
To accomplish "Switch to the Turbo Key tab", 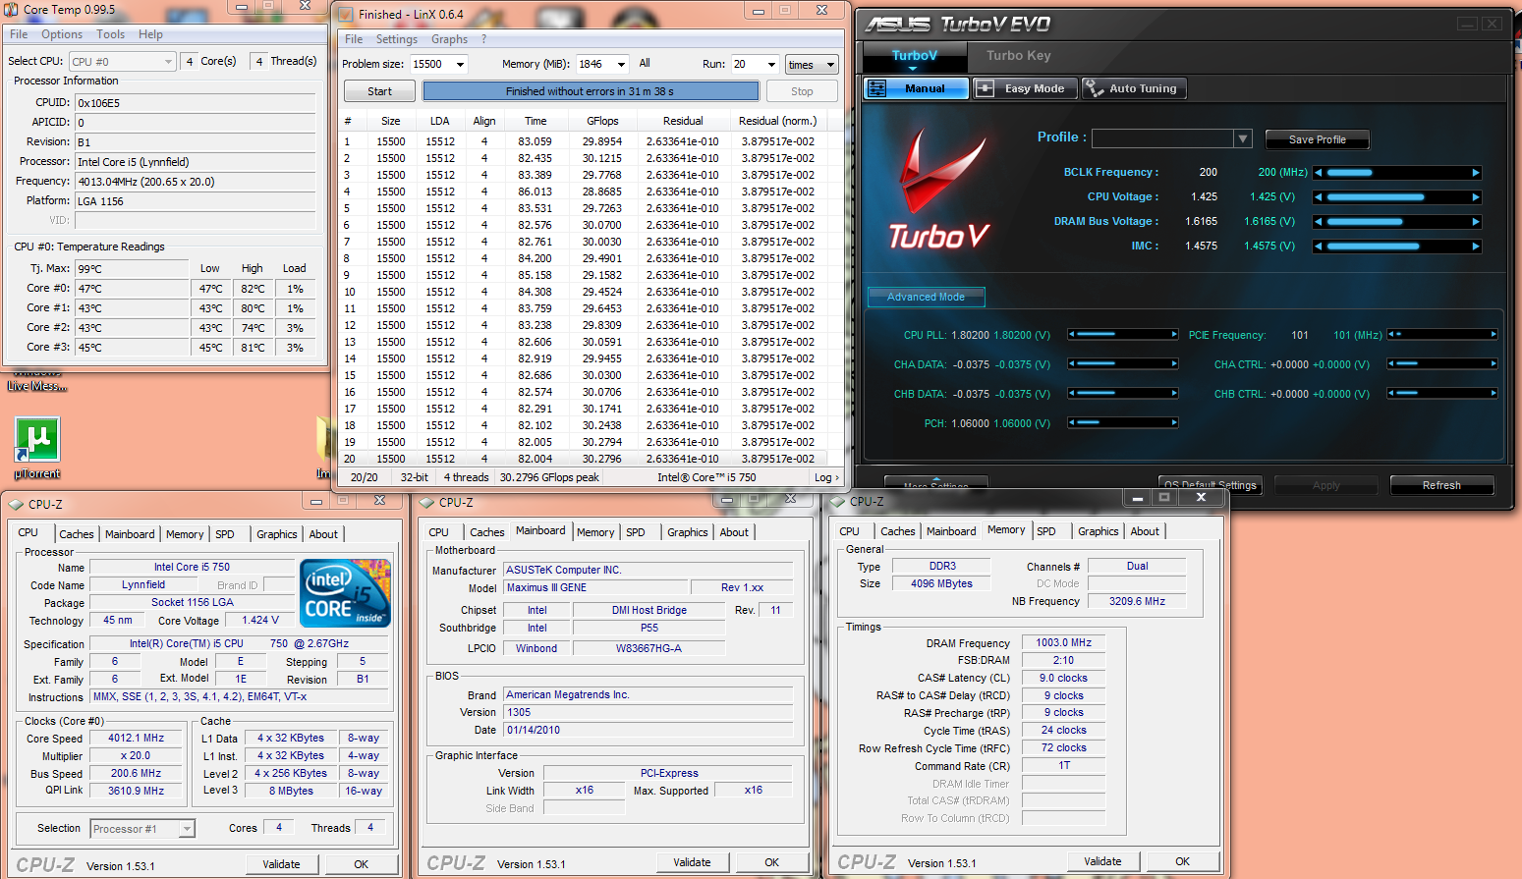I will point(1018,56).
